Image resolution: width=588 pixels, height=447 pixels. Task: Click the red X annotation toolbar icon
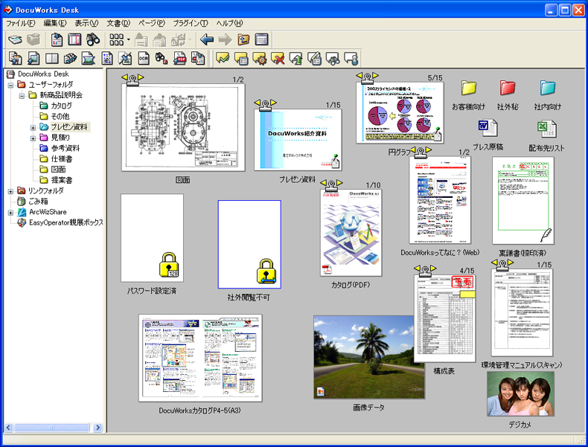point(278,58)
